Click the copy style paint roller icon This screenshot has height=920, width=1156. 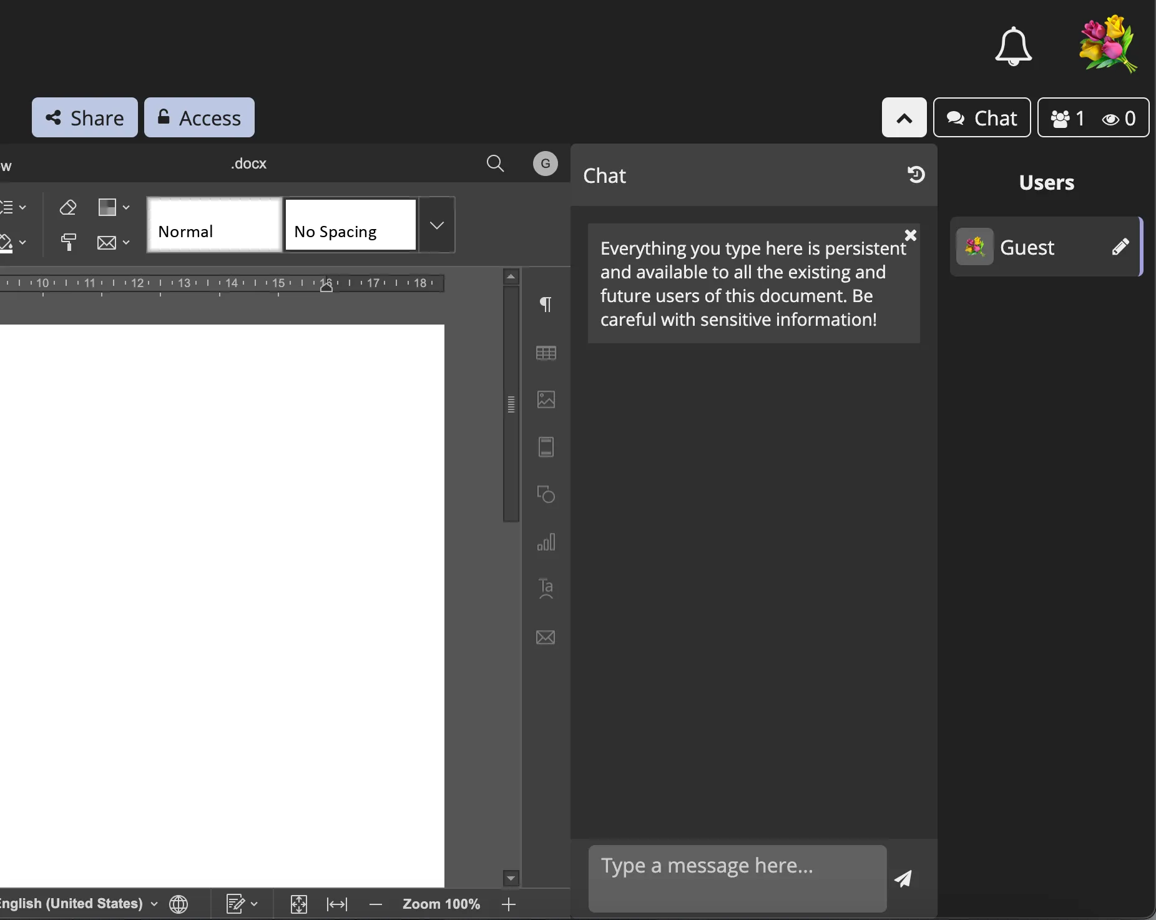[68, 242]
